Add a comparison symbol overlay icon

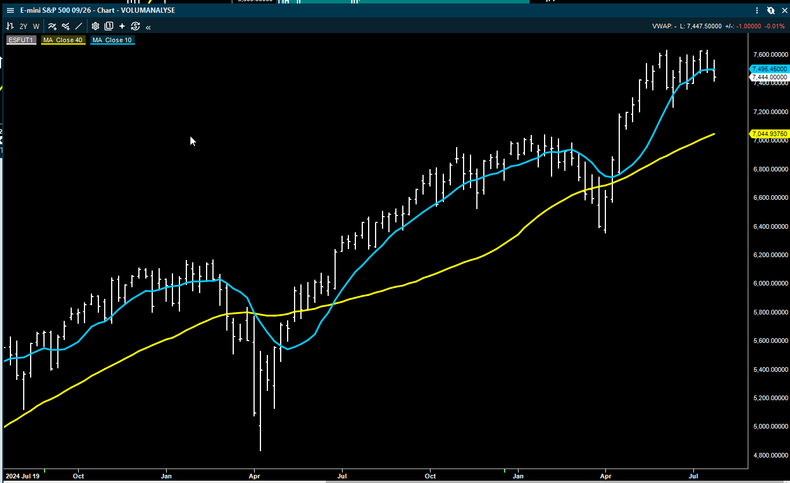(x=65, y=26)
